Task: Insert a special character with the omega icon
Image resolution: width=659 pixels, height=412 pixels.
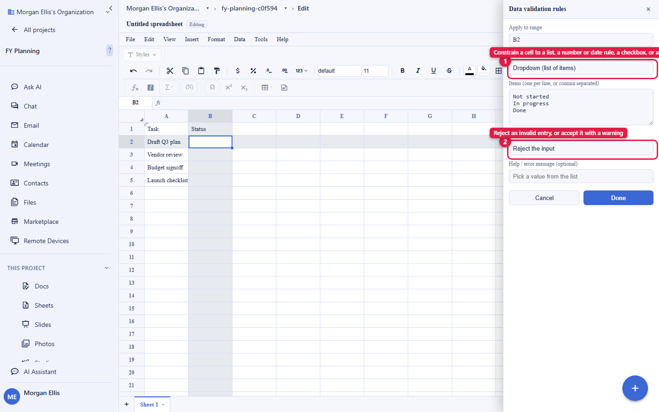Action: pos(212,87)
